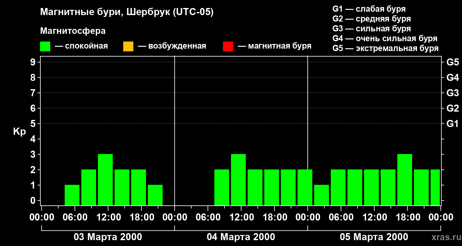
Task: Click the 'G5' label on the right axis
Action: 452,62
